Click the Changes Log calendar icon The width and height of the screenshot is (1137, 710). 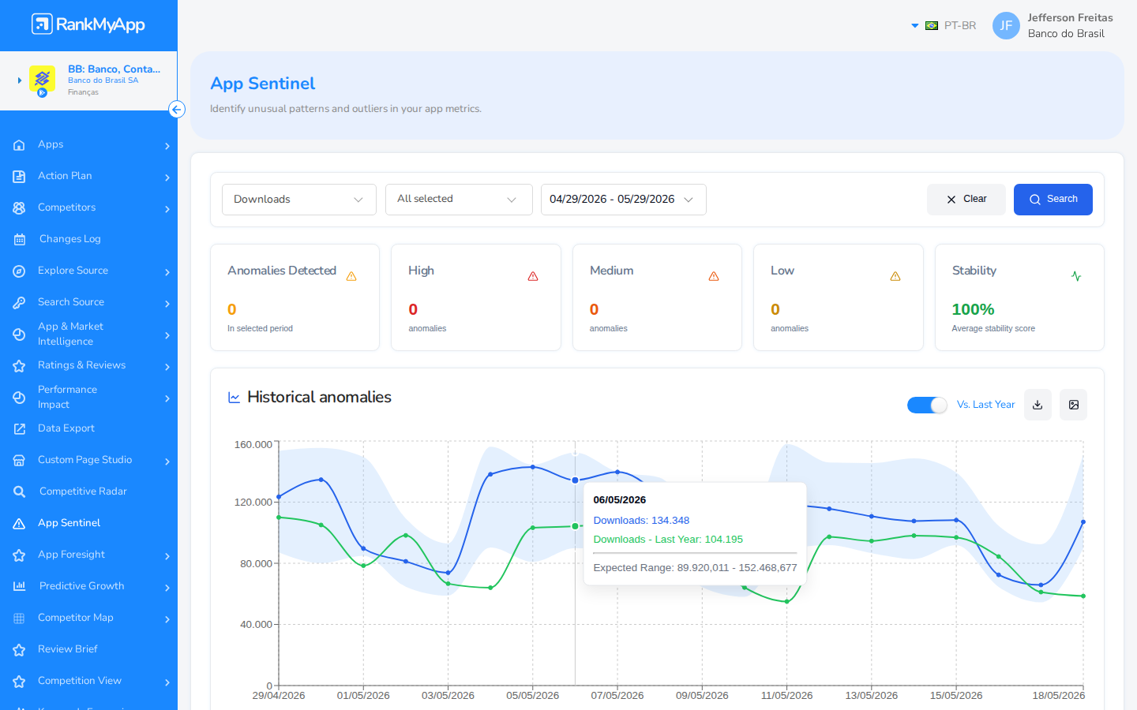click(x=19, y=240)
